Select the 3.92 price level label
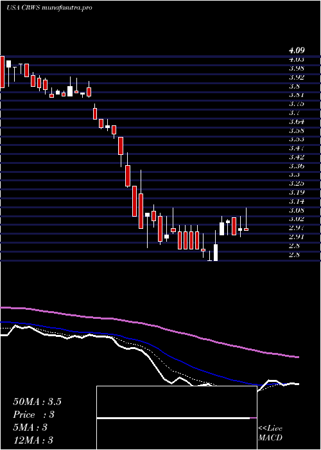 click(297, 77)
